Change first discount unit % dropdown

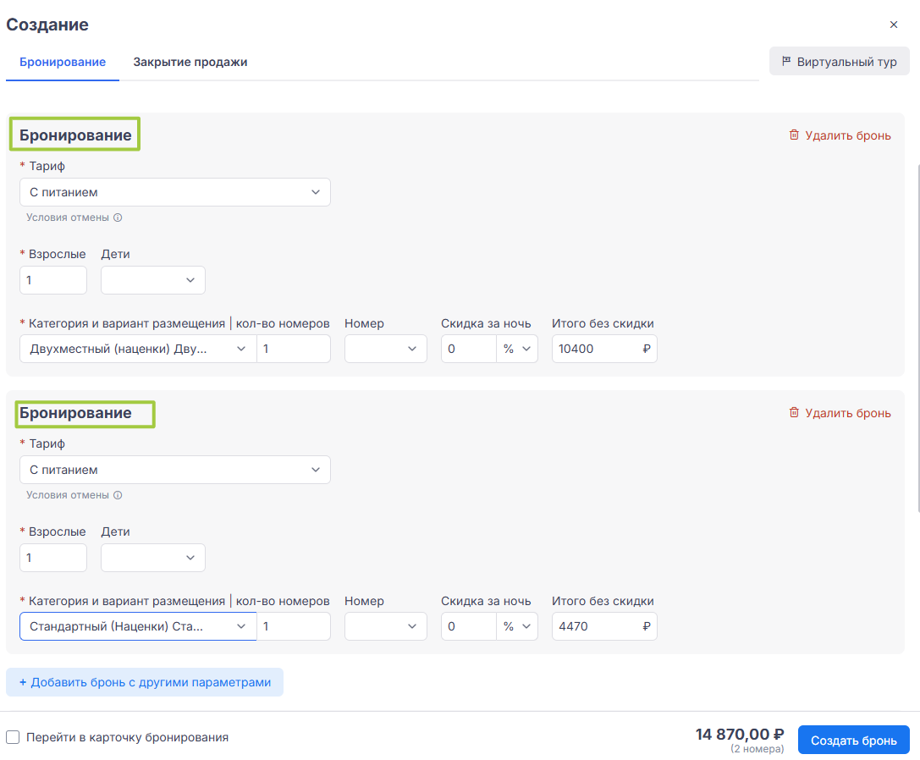click(516, 349)
